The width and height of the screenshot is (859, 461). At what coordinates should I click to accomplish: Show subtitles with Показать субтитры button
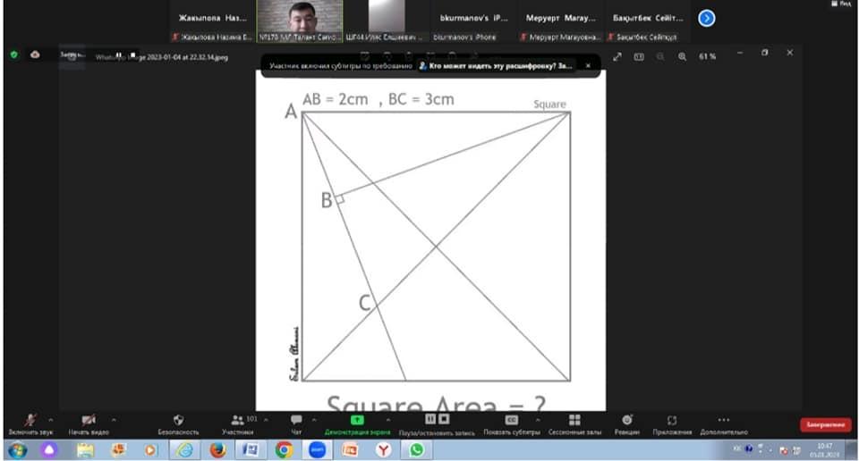(512, 419)
